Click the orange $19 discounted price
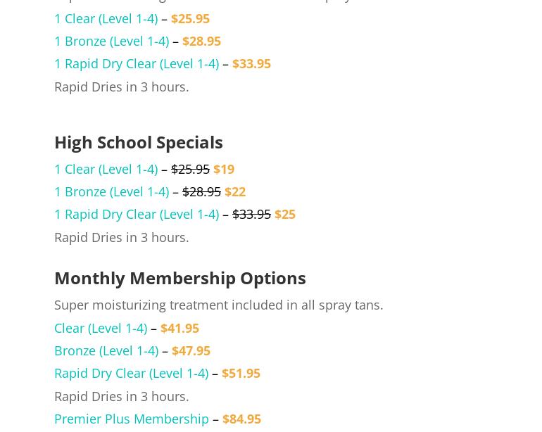Screen dimensions: 542x432 tap(224, 170)
